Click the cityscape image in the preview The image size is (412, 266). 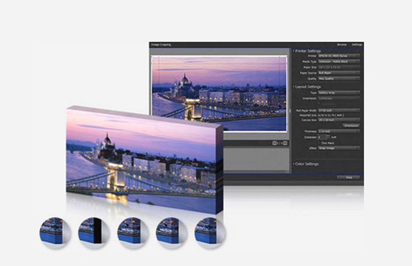[x=219, y=93]
